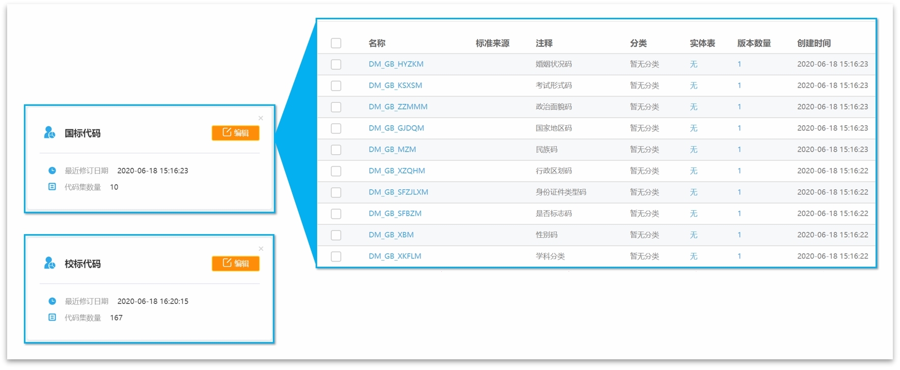Click clock icon in 校标代码 card
Viewport: 900px width, 370px height.
tap(52, 301)
